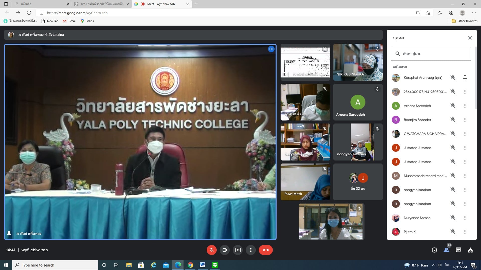Open more options in call controls
The height and width of the screenshot is (270, 481).
(251, 250)
